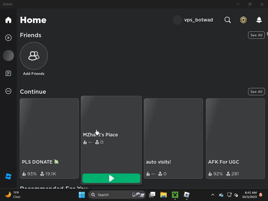
Task: Open the notifications bell in header
Action: (259, 20)
